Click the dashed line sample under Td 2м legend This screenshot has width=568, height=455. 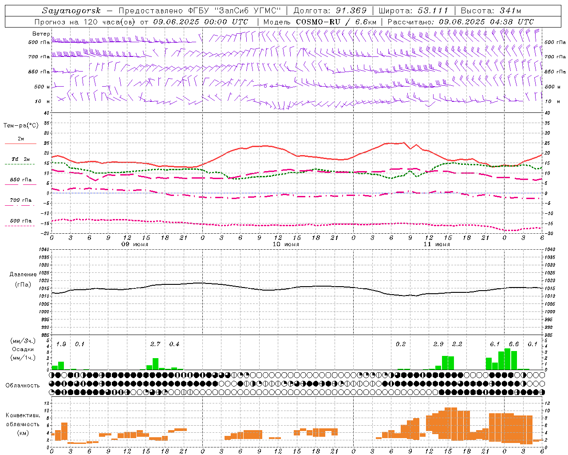[20, 164]
